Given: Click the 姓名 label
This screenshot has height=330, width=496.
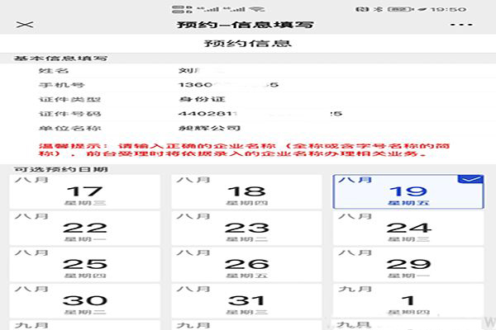Looking at the screenshot, I should point(54,70).
